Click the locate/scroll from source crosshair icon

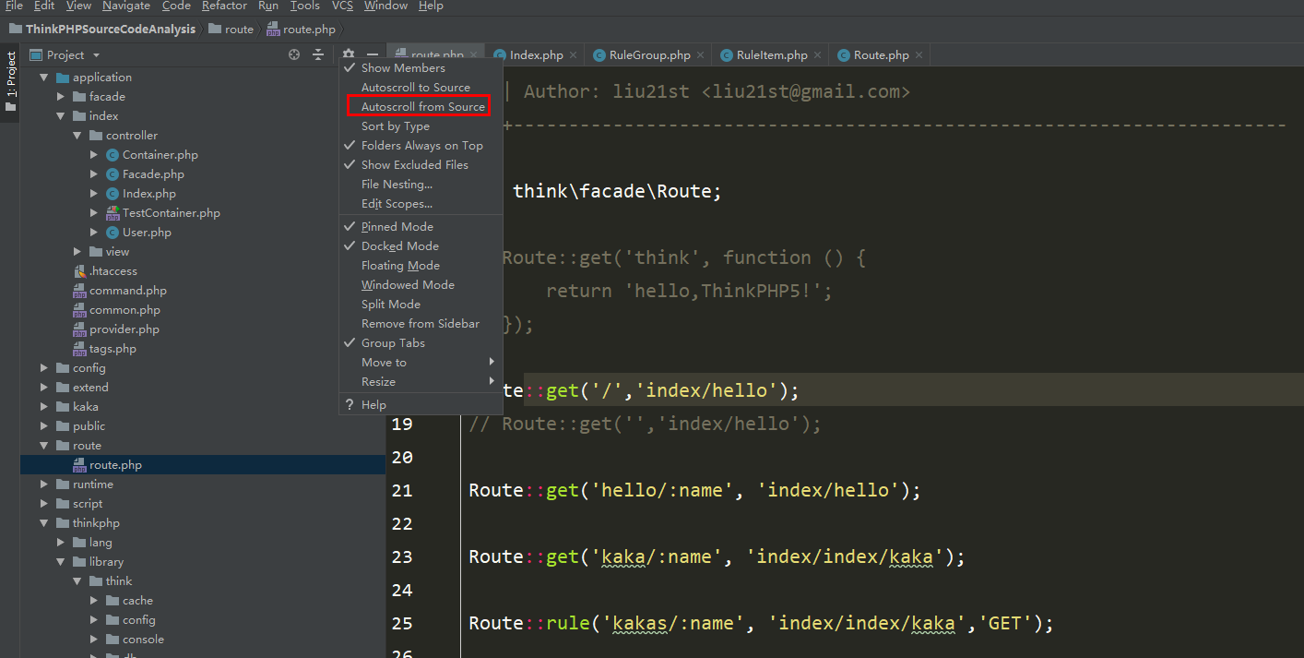[294, 55]
